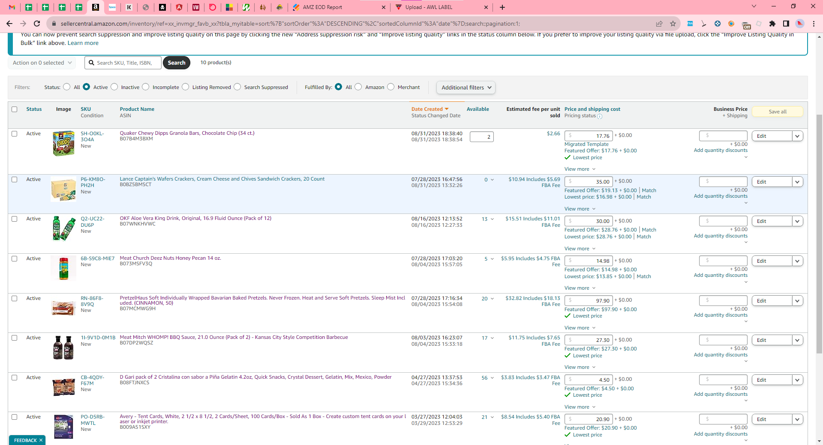Click the Save all button
The height and width of the screenshot is (445, 823).
pyautogui.click(x=778, y=112)
